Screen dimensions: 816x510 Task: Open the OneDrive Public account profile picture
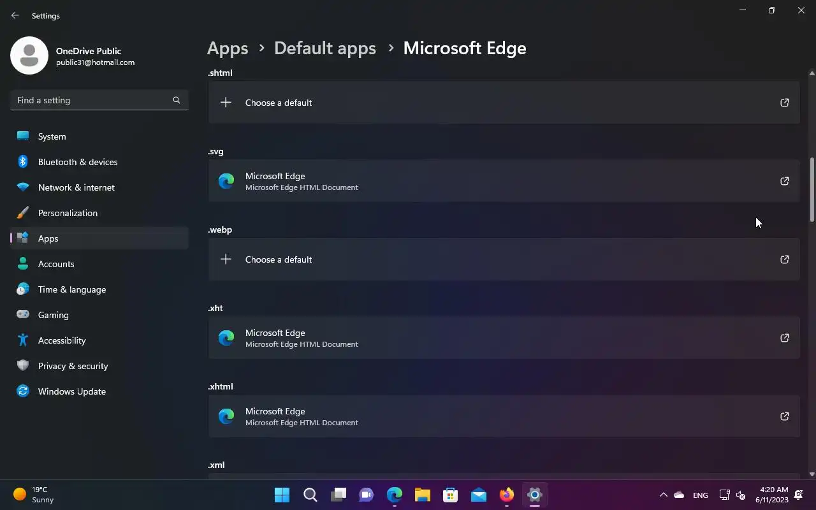(x=29, y=55)
